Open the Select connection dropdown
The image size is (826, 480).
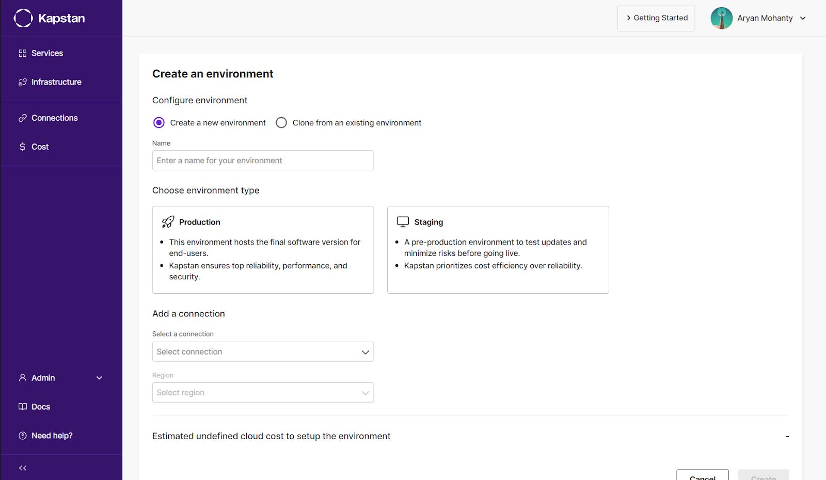[263, 352]
